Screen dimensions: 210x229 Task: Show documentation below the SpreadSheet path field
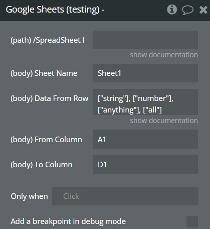164,55
